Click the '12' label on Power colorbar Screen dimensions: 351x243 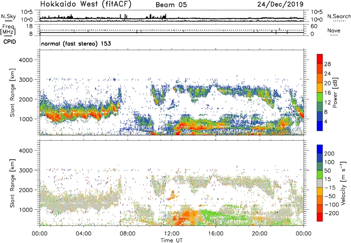coord(327,102)
